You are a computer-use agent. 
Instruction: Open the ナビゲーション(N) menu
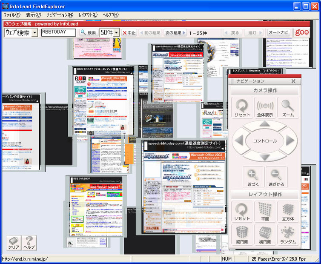(x=60, y=15)
